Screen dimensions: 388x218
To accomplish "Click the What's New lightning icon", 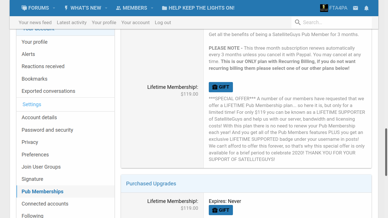I will 66,8.
